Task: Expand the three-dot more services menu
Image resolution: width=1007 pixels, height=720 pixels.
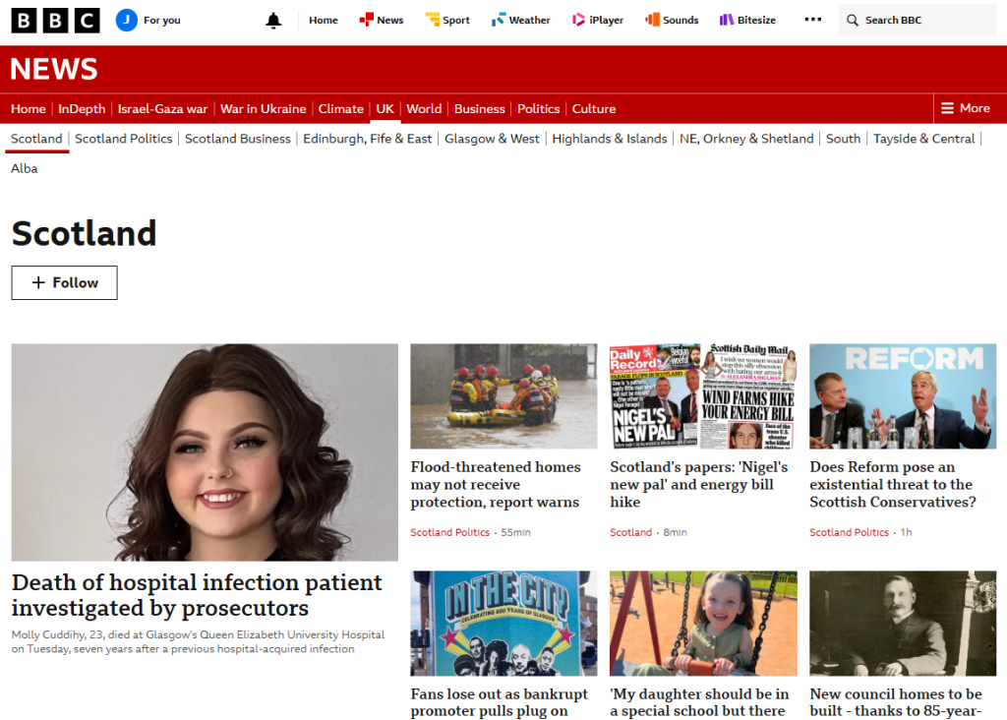Action: 812,20
